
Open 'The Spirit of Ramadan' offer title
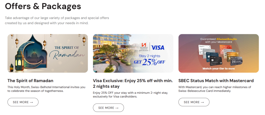30,81
